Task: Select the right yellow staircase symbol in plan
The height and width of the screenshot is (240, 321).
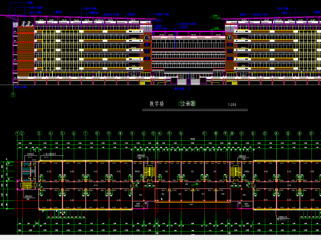Action: 235,172
